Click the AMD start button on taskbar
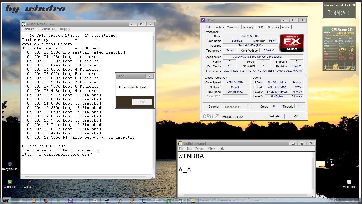This screenshot has width=362, height=204. (7, 201)
